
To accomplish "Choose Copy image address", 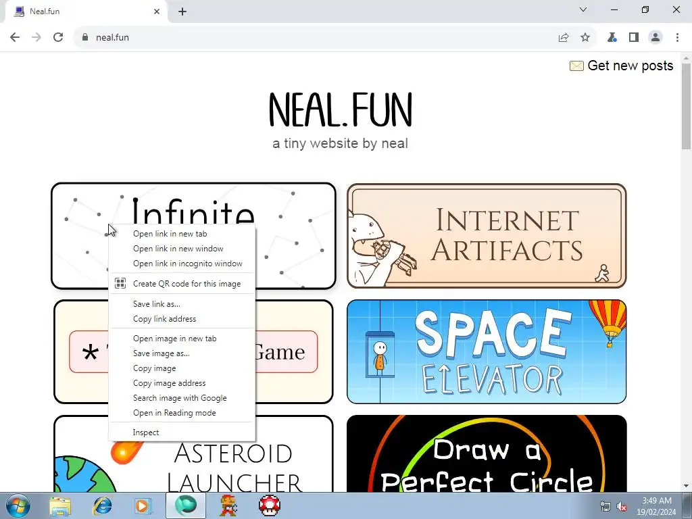I will (182, 383).
